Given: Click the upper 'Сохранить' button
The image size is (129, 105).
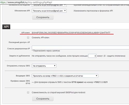Looking at the screenshot, I should (x=43, y=17).
